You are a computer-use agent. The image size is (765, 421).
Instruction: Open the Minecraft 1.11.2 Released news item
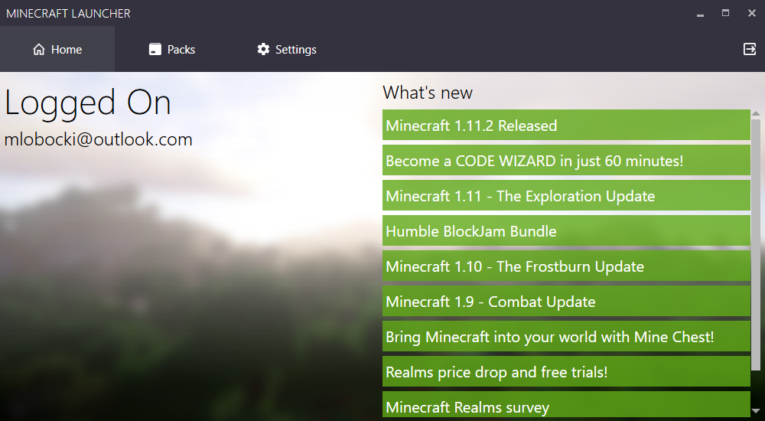pyautogui.click(x=566, y=125)
